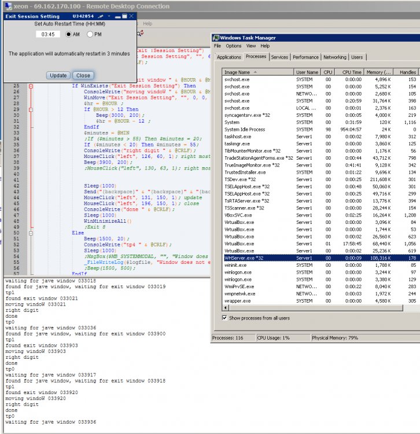Click the restart time field showing 03:45
420x434 pixels.
pos(48,34)
